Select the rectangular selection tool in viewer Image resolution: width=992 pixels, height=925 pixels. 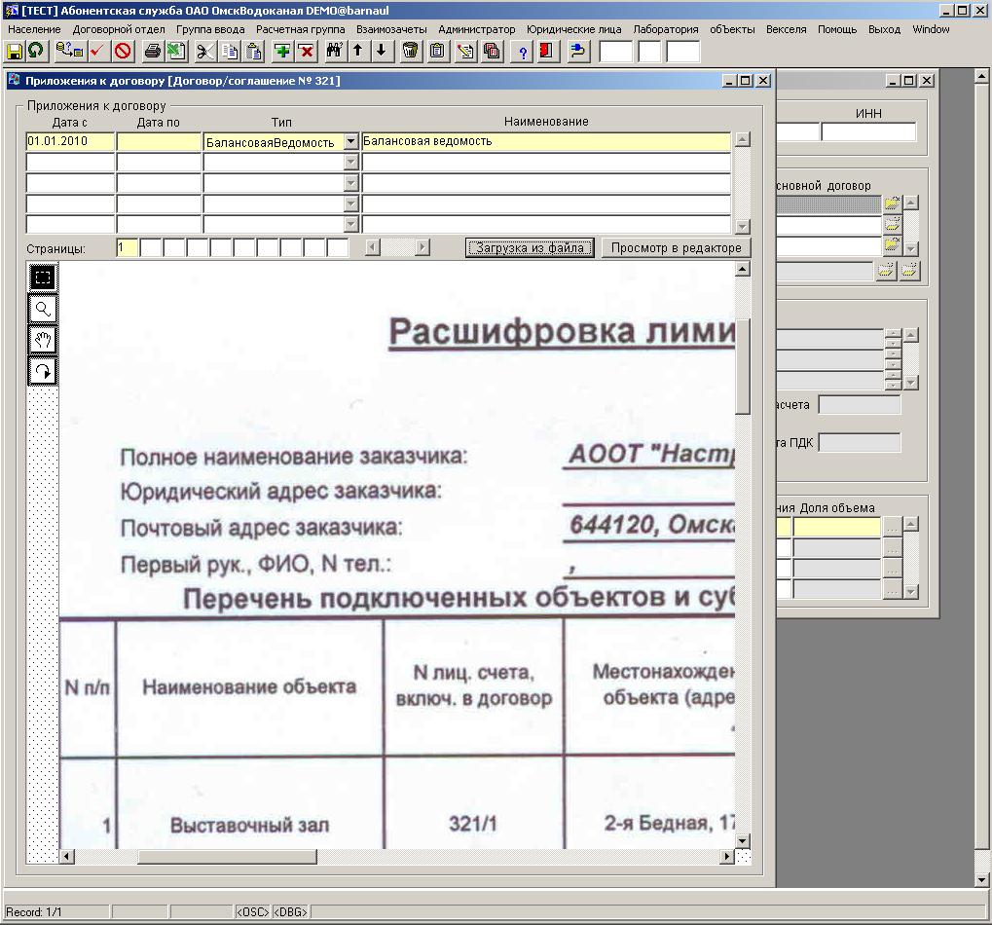click(x=43, y=277)
